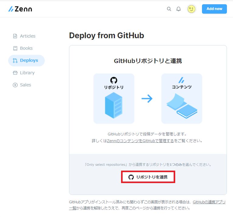Click the Articles document icon
The width and height of the screenshot is (233, 217).
15,36
